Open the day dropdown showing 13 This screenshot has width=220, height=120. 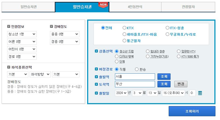tap(152, 93)
